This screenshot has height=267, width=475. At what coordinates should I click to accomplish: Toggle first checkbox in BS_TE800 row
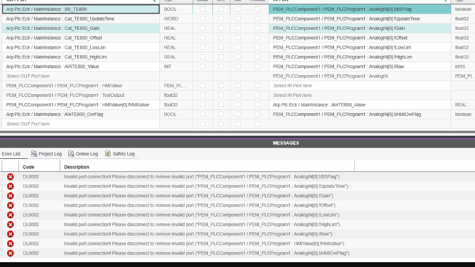(x=202, y=9)
